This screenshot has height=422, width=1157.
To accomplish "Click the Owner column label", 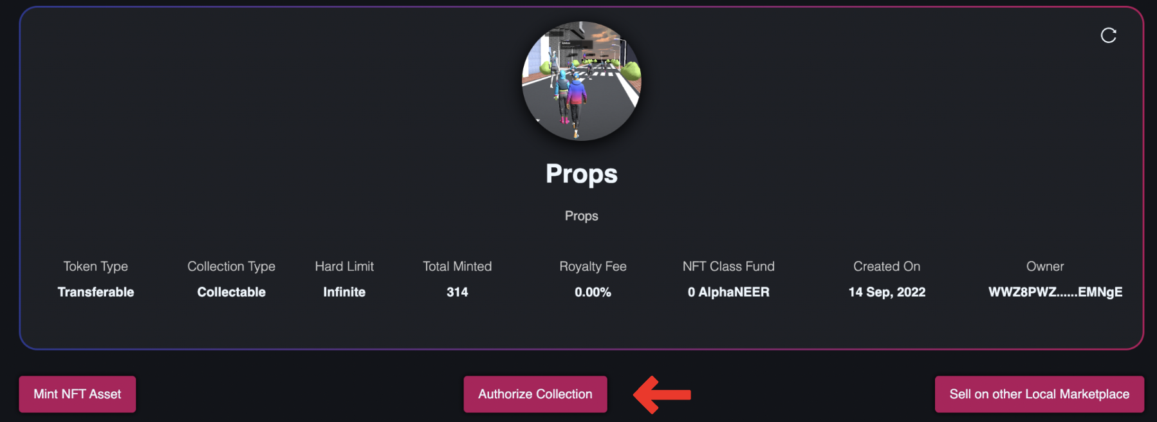I will [x=1044, y=266].
